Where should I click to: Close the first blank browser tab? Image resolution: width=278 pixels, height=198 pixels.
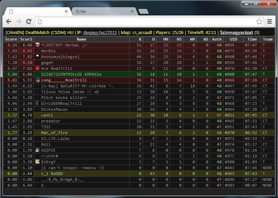point(66,11)
